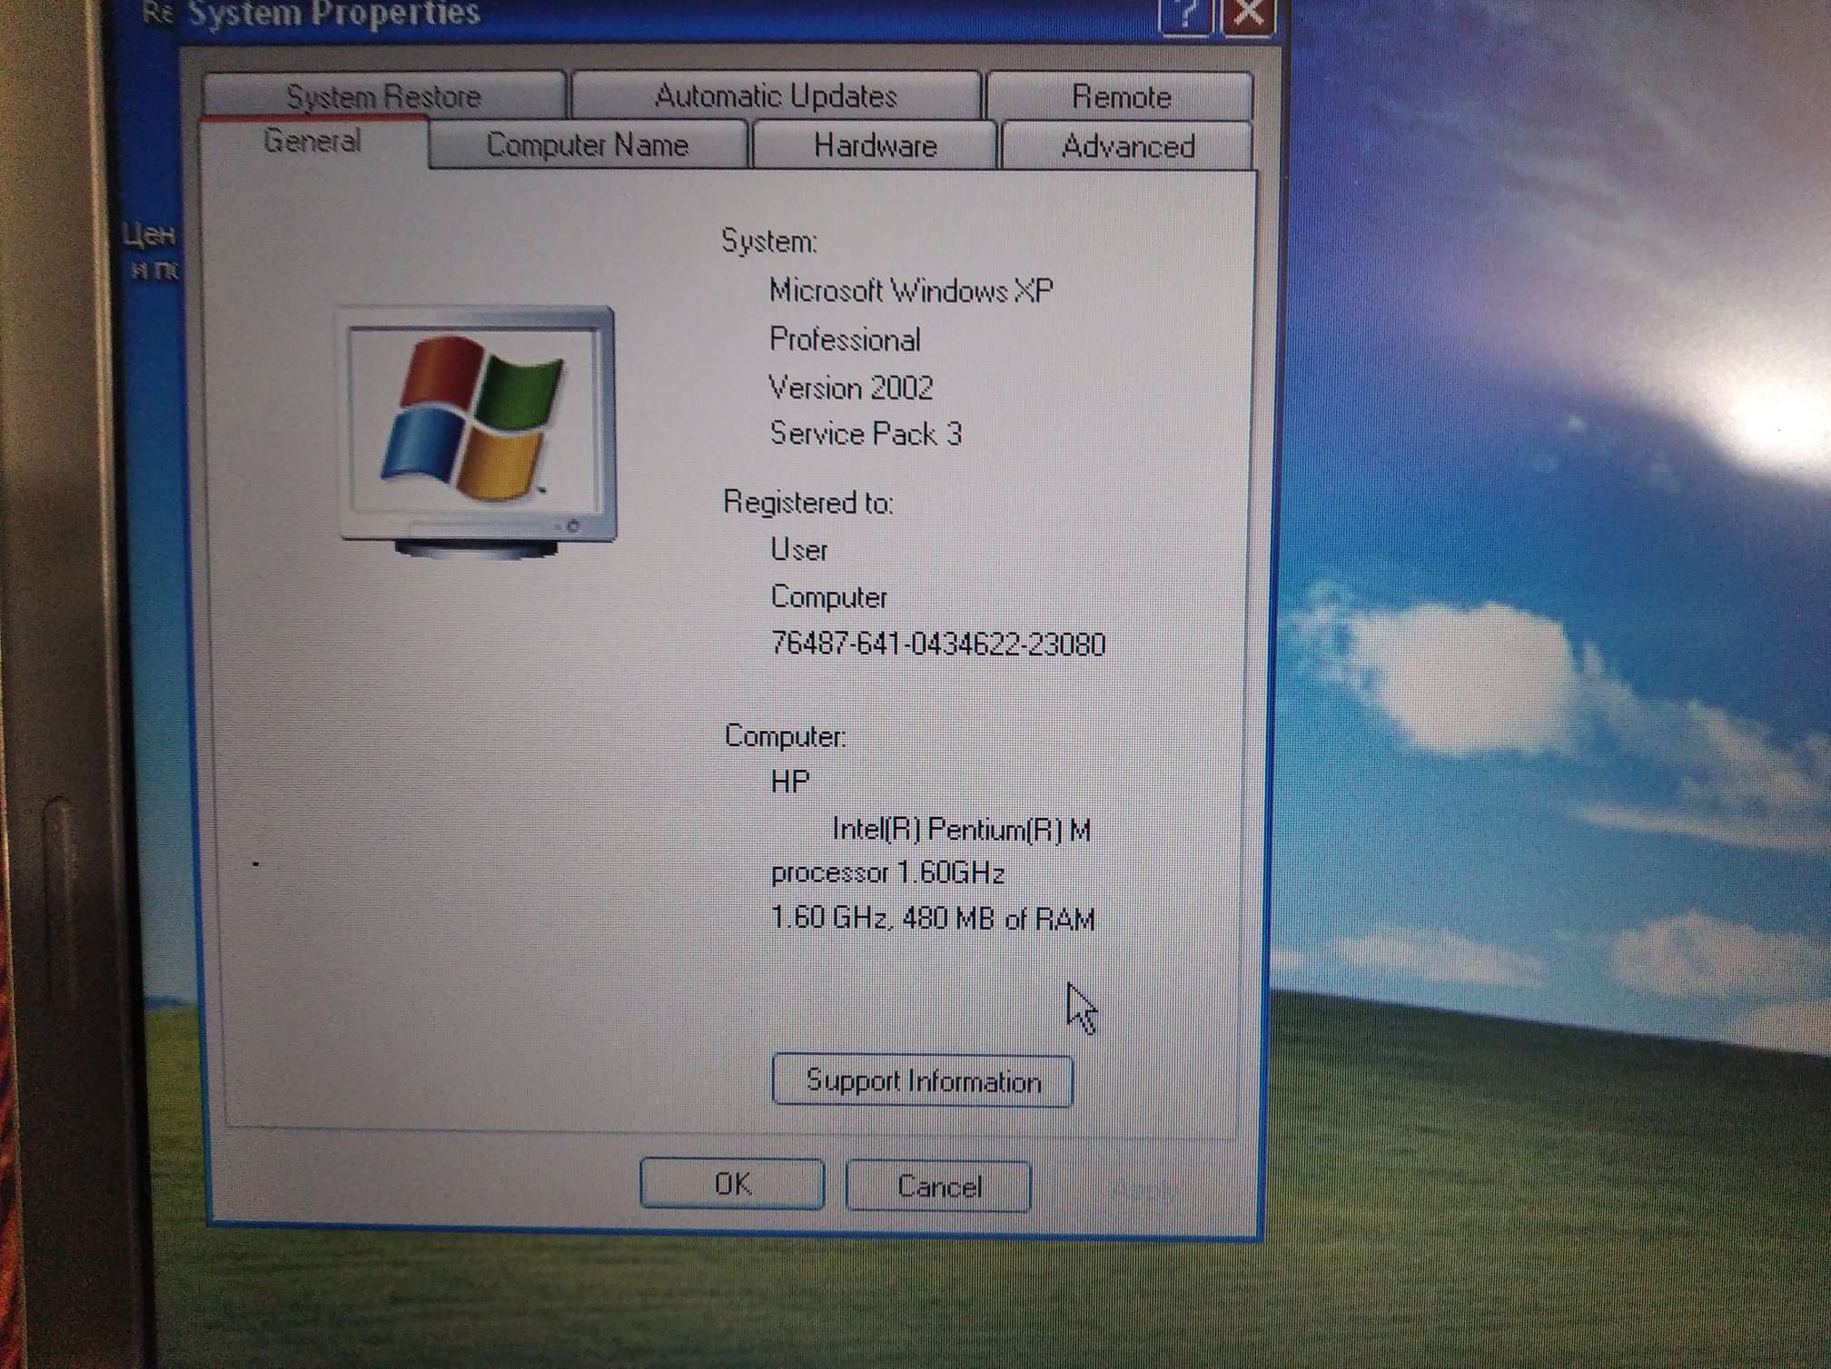Image resolution: width=1831 pixels, height=1369 pixels.
Task: Click the 'Professional' edition text
Action: (845, 340)
